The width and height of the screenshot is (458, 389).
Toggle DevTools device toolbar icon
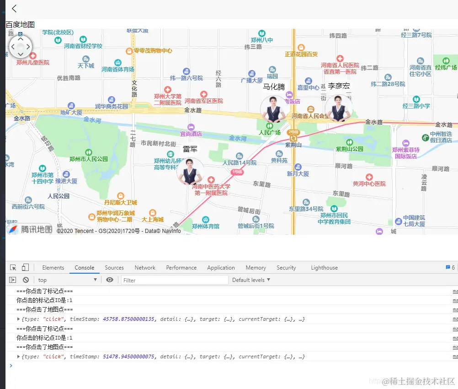pyautogui.click(x=26, y=268)
